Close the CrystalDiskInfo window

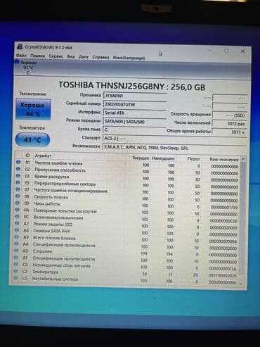pyautogui.click(x=243, y=51)
